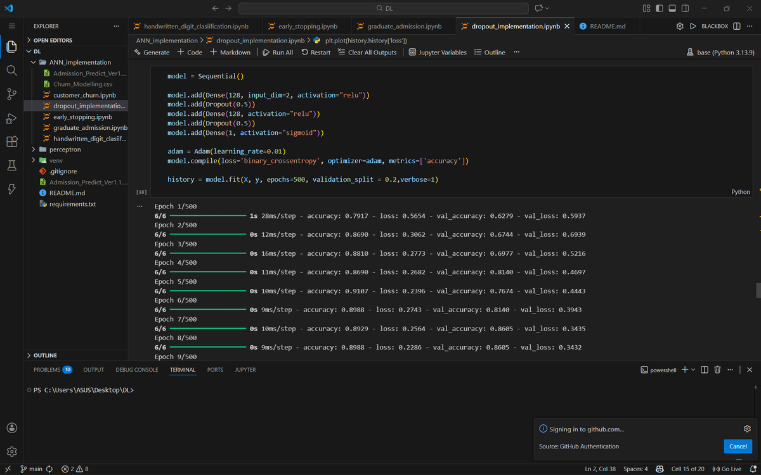
Task: Open the Testing flask icon
Action: click(x=11, y=165)
